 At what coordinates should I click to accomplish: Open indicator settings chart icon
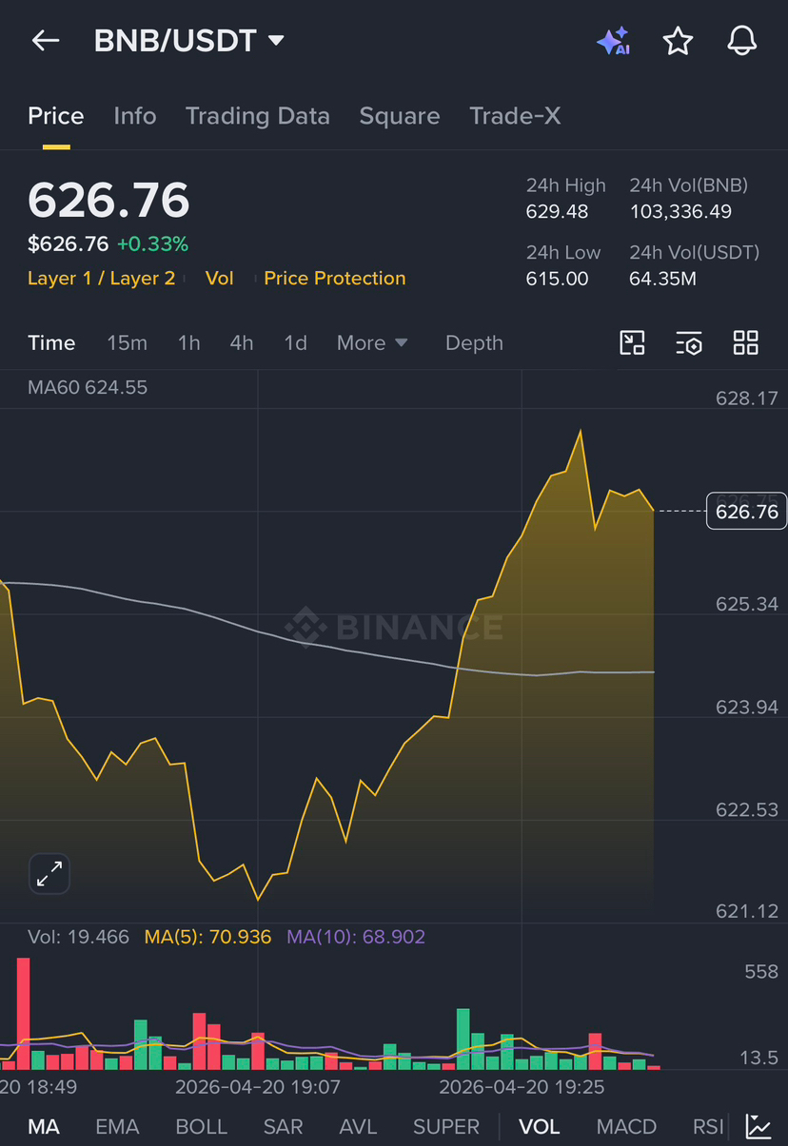758,1126
